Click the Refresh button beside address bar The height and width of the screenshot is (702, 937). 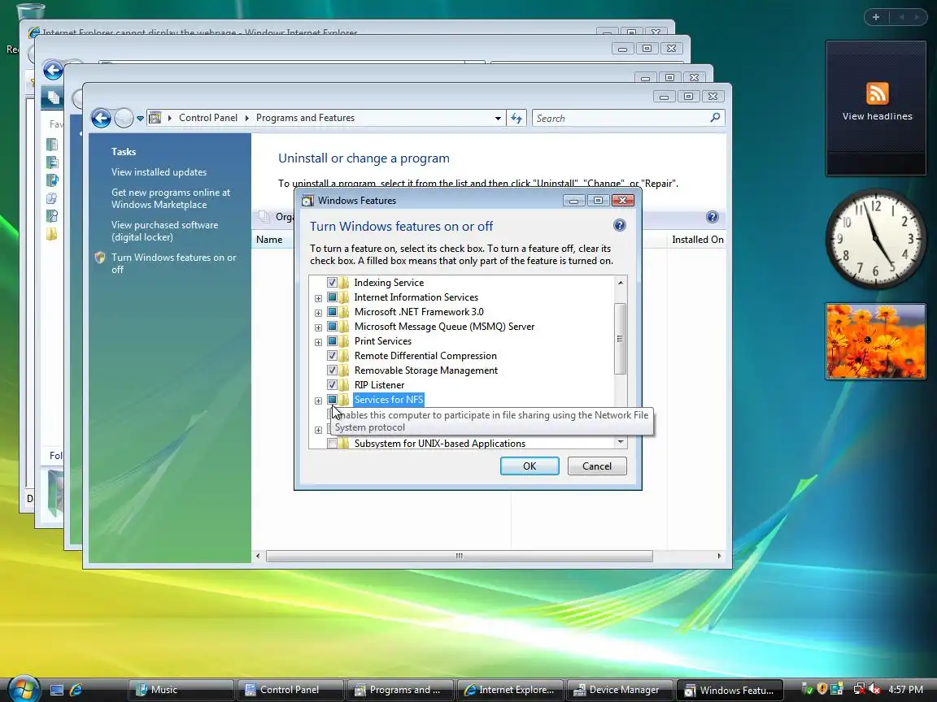click(x=516, y=118)
